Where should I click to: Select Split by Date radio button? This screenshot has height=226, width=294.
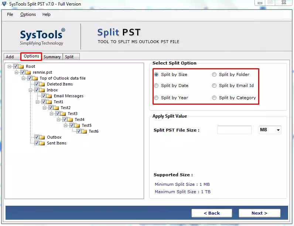coord(157,86)
